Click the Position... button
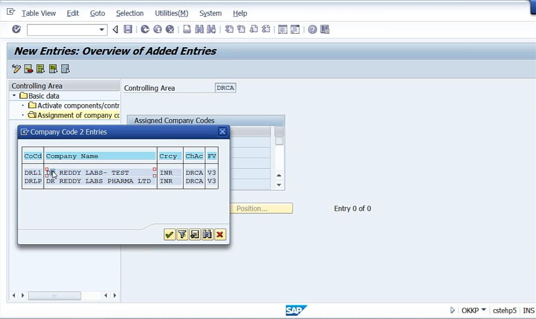This screenshot has height=319, width=536. 262,208
